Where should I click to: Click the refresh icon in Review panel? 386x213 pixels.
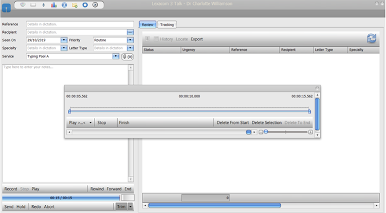[x=372, y=39]
